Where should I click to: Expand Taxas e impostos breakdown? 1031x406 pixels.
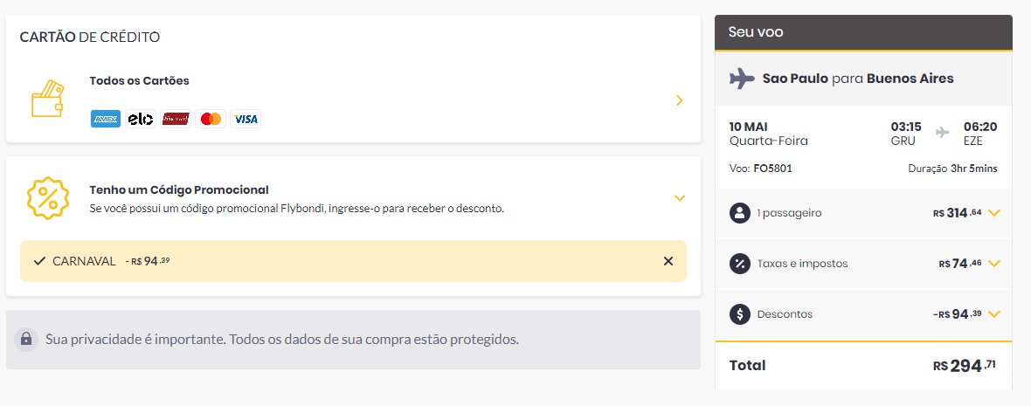(x=994, y=264)
